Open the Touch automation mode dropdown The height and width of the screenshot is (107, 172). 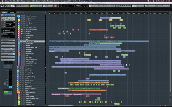48,6
